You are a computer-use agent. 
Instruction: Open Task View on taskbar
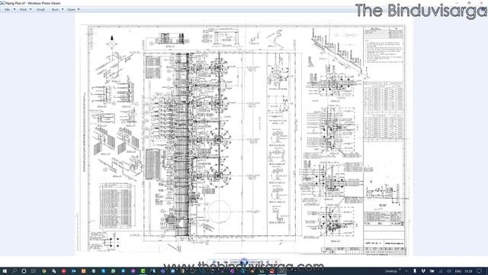point(34,271)
